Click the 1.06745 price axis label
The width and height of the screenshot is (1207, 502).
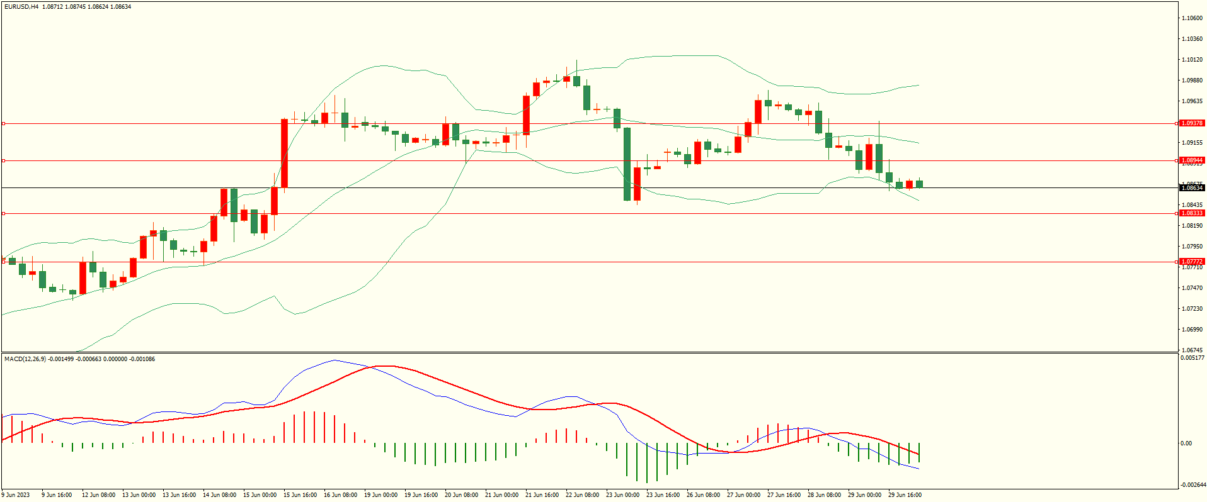[1192, 350]
